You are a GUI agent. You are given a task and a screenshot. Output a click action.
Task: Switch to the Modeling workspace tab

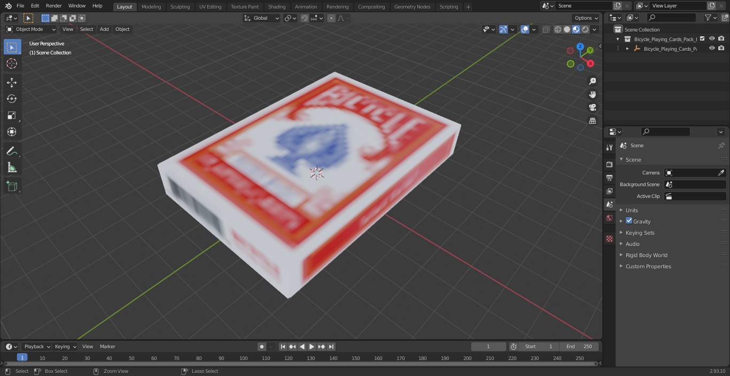click(x=151, y=6)
